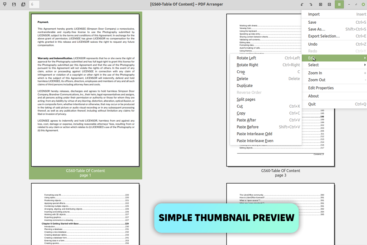This screenshot has width=367, height=245.
Task: Toggle the green hamburger main menu button
Action: coord(339,4)
